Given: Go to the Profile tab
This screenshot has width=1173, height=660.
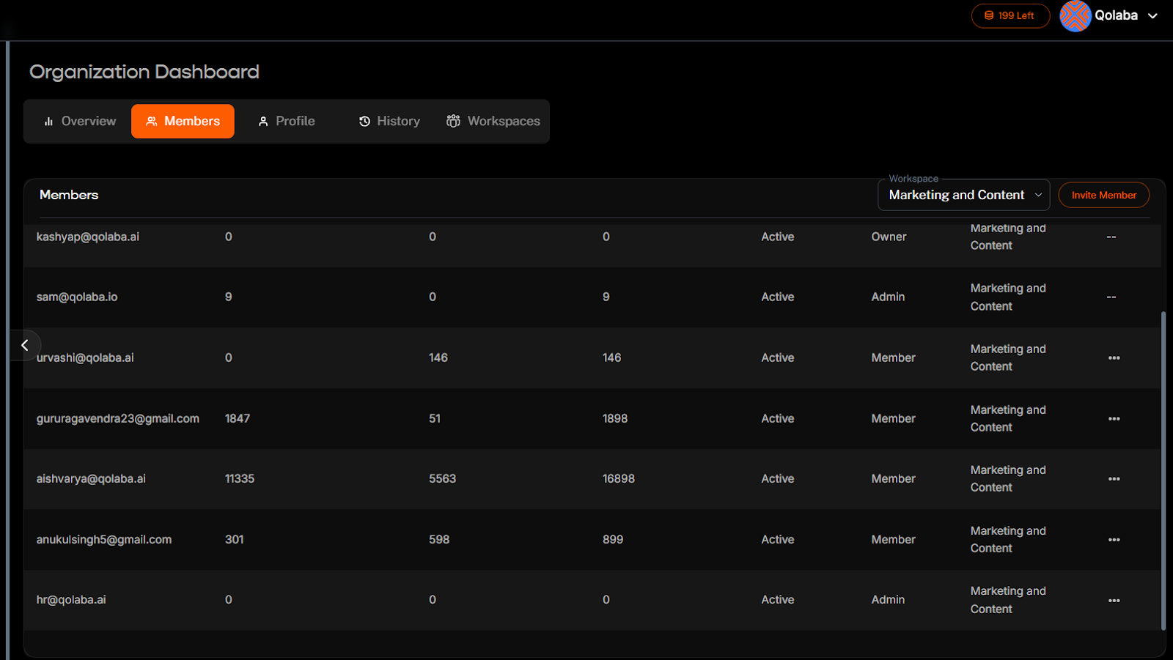Looking at the screenshot, I should pyautogui.click(x=286, y=122).
